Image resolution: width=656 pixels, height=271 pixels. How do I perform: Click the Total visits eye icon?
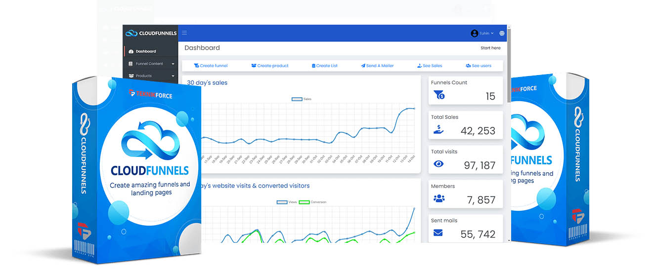pyautogui.click(x=438, y=164)
